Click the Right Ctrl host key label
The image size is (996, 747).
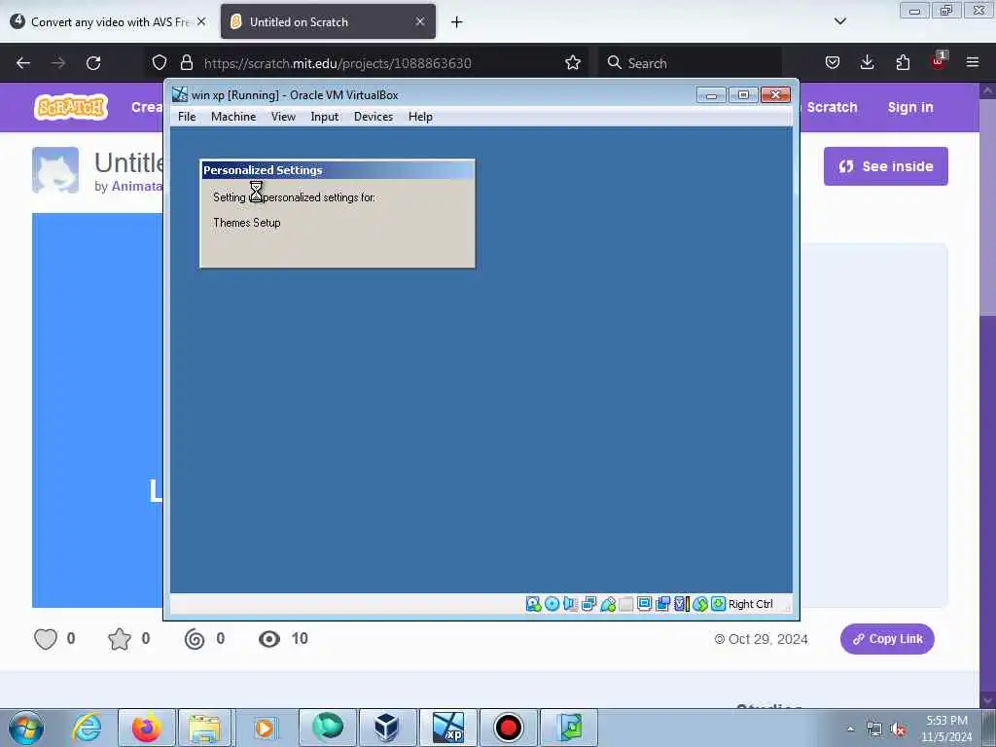750,604
